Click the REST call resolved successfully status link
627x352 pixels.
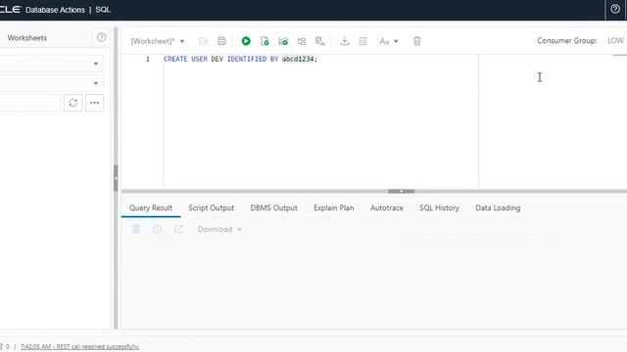[x=80, y=346]
